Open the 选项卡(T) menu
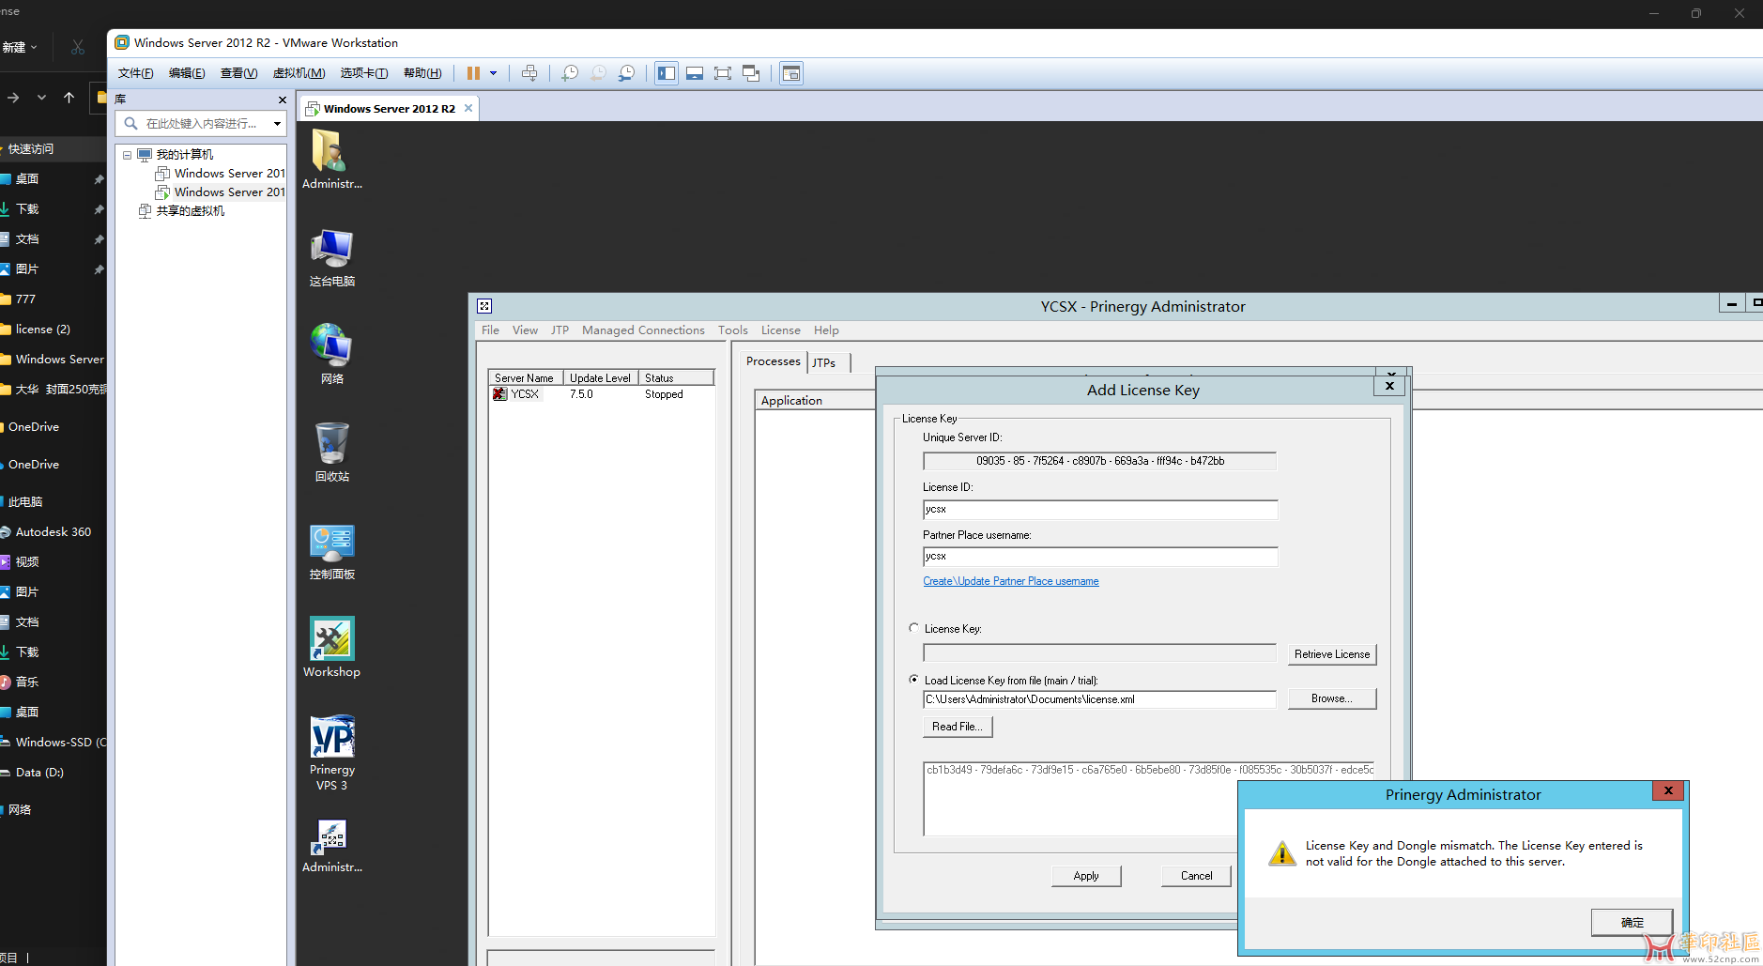Image resolution: width=1763 pixels, height=966 pixels. 364,73
